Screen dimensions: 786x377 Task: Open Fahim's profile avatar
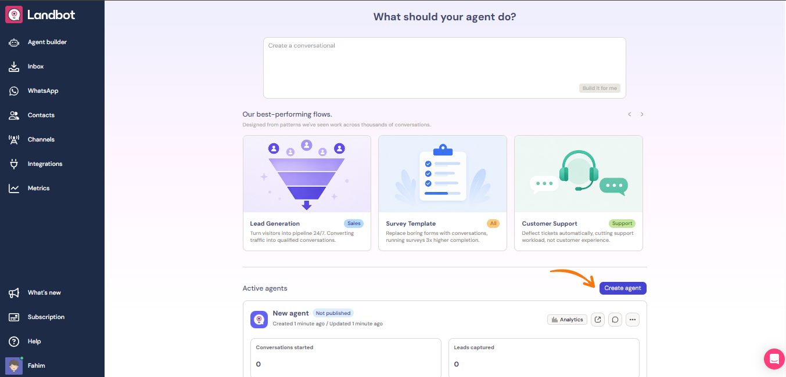pos(14,366)
